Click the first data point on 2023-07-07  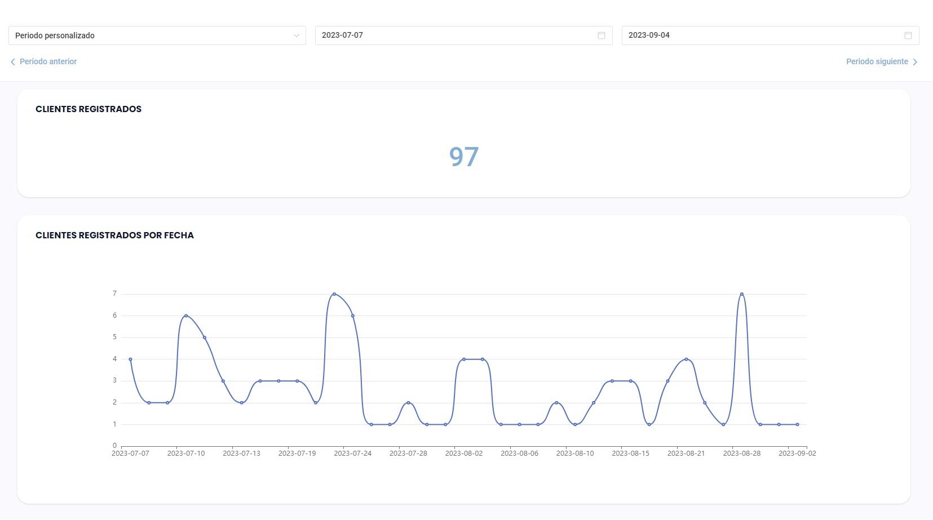[x=130, y=359]
